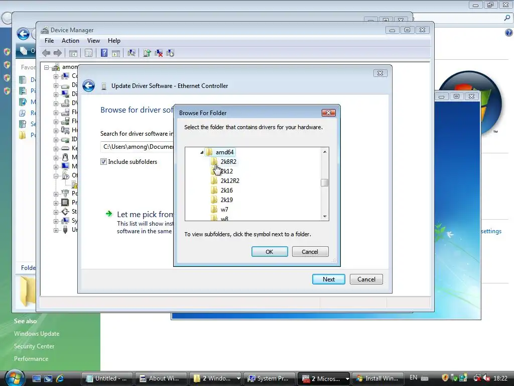Click the blue help icon at top-right of background window
This screenshot has height=386, width=514.
[508, 33]
